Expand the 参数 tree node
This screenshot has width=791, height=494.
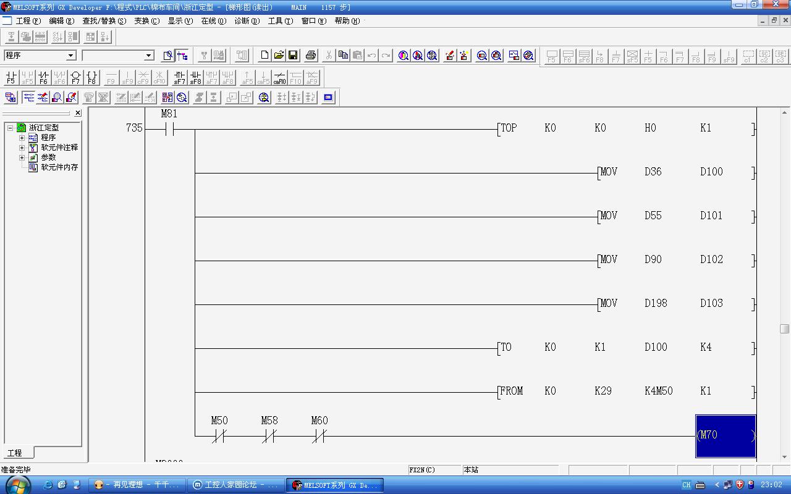pyautogui.click(x=22, y=157)
